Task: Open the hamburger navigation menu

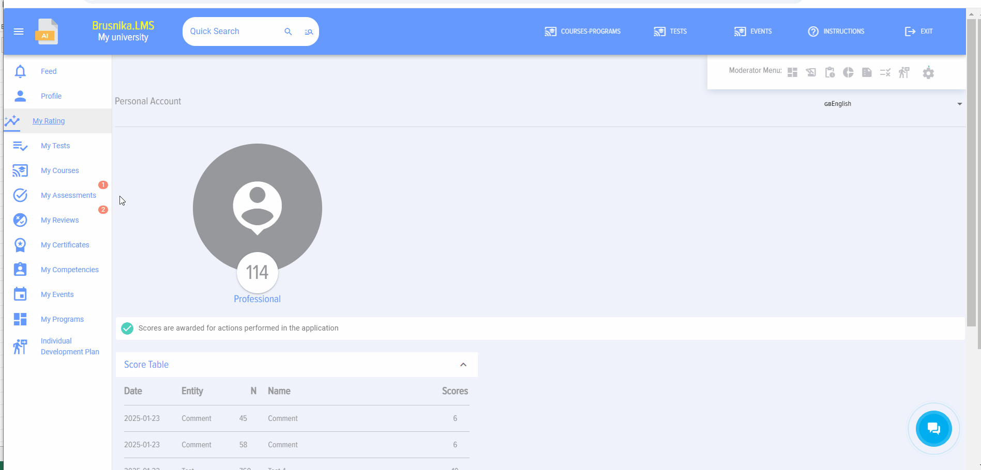Action: coord(19,32)
